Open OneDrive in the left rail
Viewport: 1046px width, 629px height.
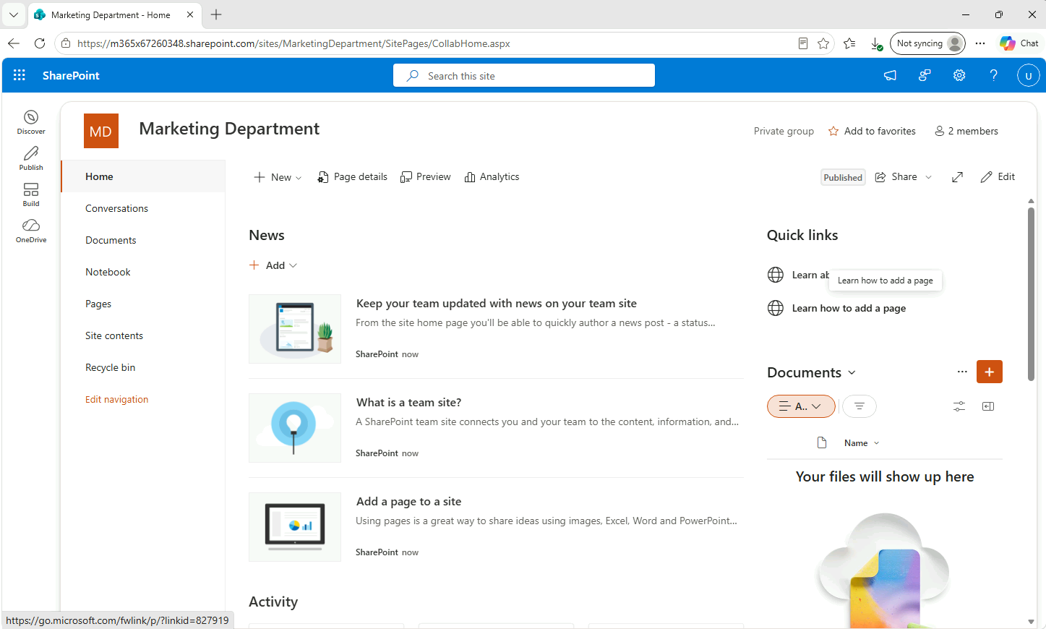pos(31,231)
